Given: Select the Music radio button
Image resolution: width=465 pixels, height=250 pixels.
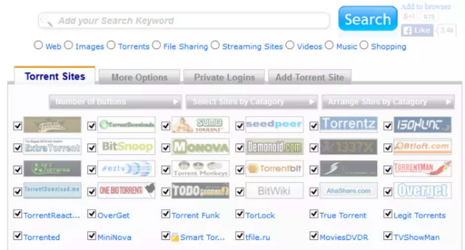Looking at the screenshot, I should [329, 45].
